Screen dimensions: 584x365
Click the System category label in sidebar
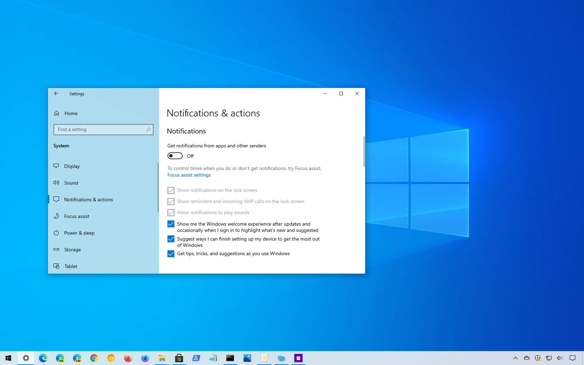[x=61, y=146]
